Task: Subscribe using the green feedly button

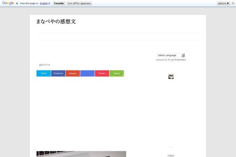Action: click(117, 73)
